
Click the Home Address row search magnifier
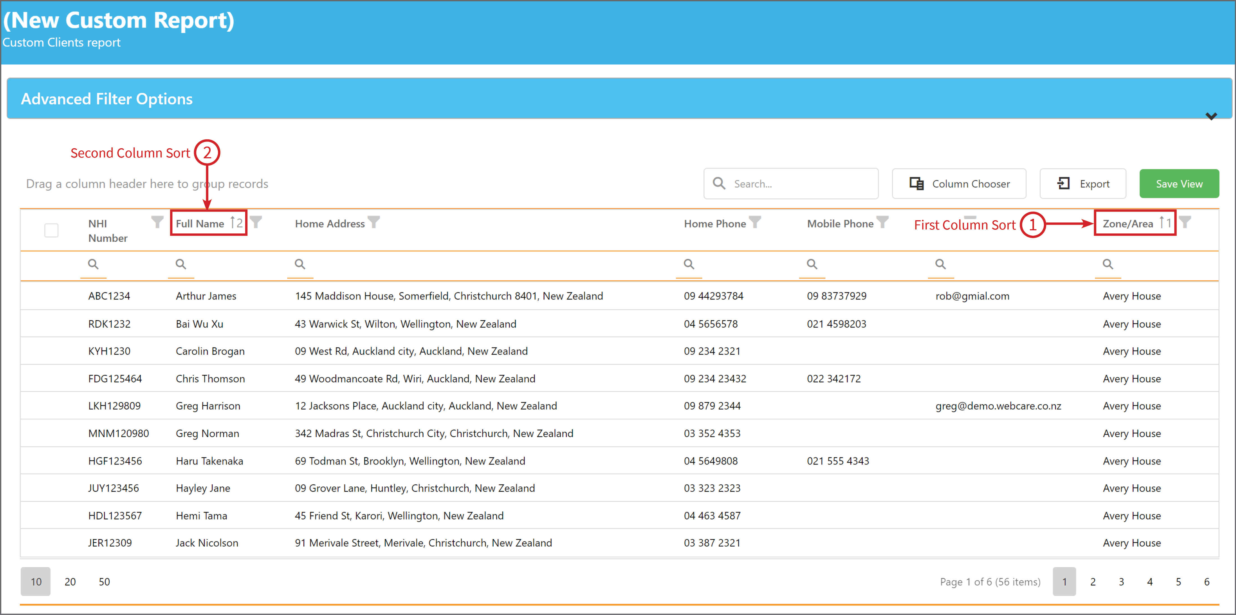300,264
